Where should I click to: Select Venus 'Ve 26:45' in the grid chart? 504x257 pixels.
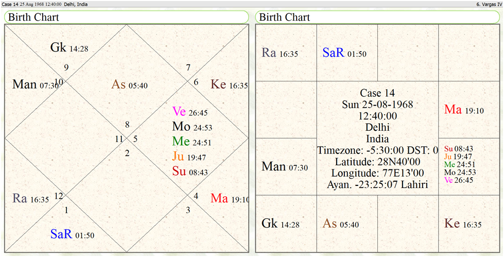click(459, 180)
